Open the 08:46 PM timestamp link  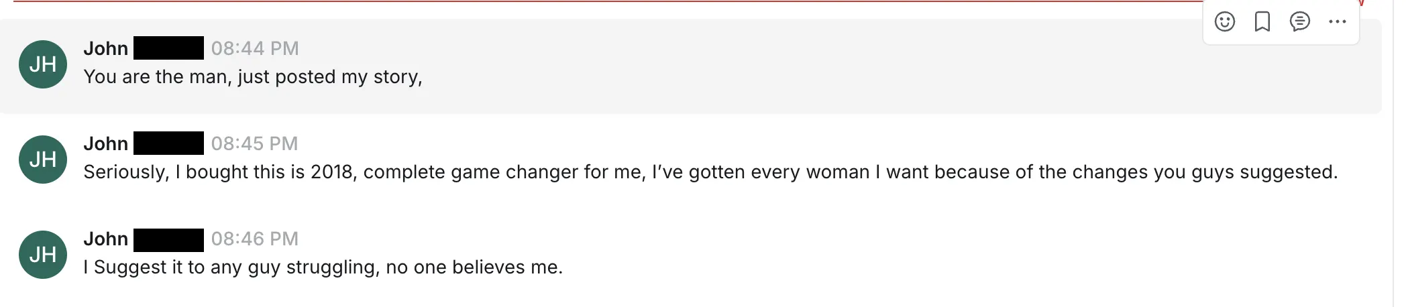[255, 239]
